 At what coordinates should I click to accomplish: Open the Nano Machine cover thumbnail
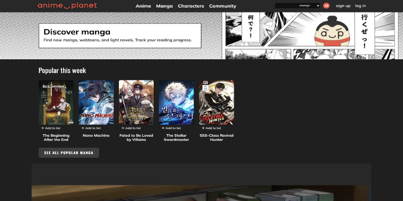coord(96,103)
